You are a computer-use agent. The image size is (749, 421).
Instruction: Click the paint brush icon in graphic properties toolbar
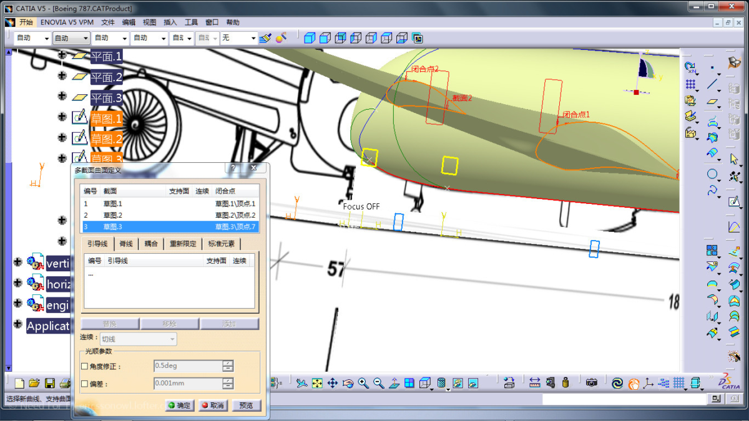tap(266, 38)
